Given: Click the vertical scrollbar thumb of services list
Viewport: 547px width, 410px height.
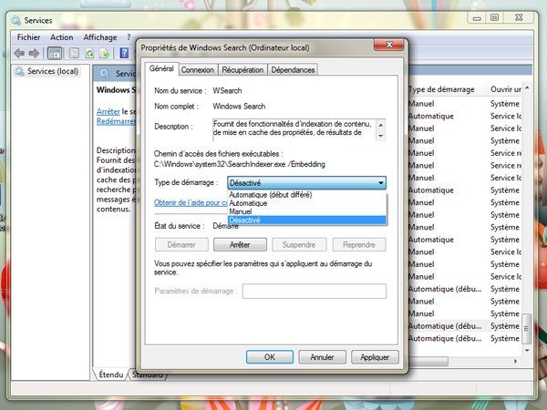Looking at the screenshot, I should coord(527,328).
